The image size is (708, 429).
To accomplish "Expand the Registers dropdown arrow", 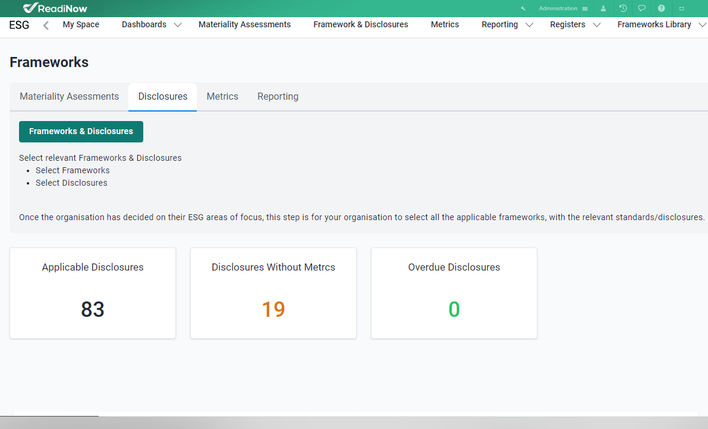I will tap(597, 26).
